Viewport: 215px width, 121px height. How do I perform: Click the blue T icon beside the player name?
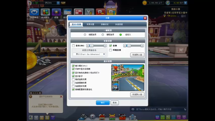tap(58, 3)
